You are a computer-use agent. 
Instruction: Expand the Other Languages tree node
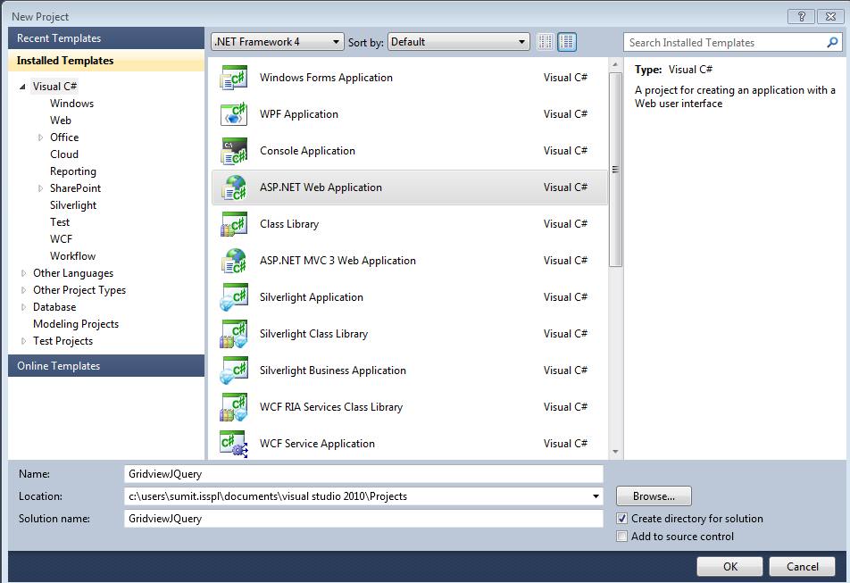24,274
